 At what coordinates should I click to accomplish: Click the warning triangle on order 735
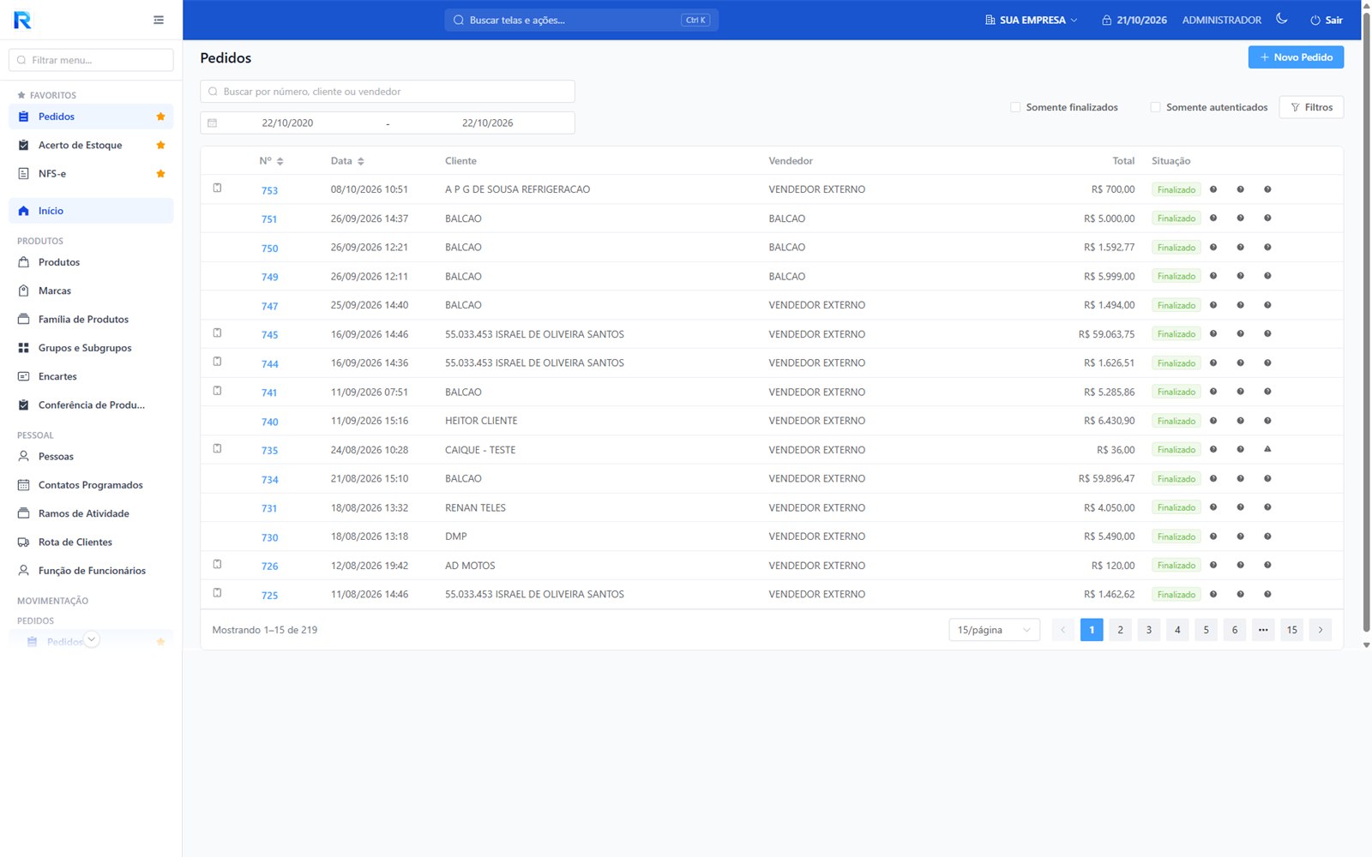1267,449
